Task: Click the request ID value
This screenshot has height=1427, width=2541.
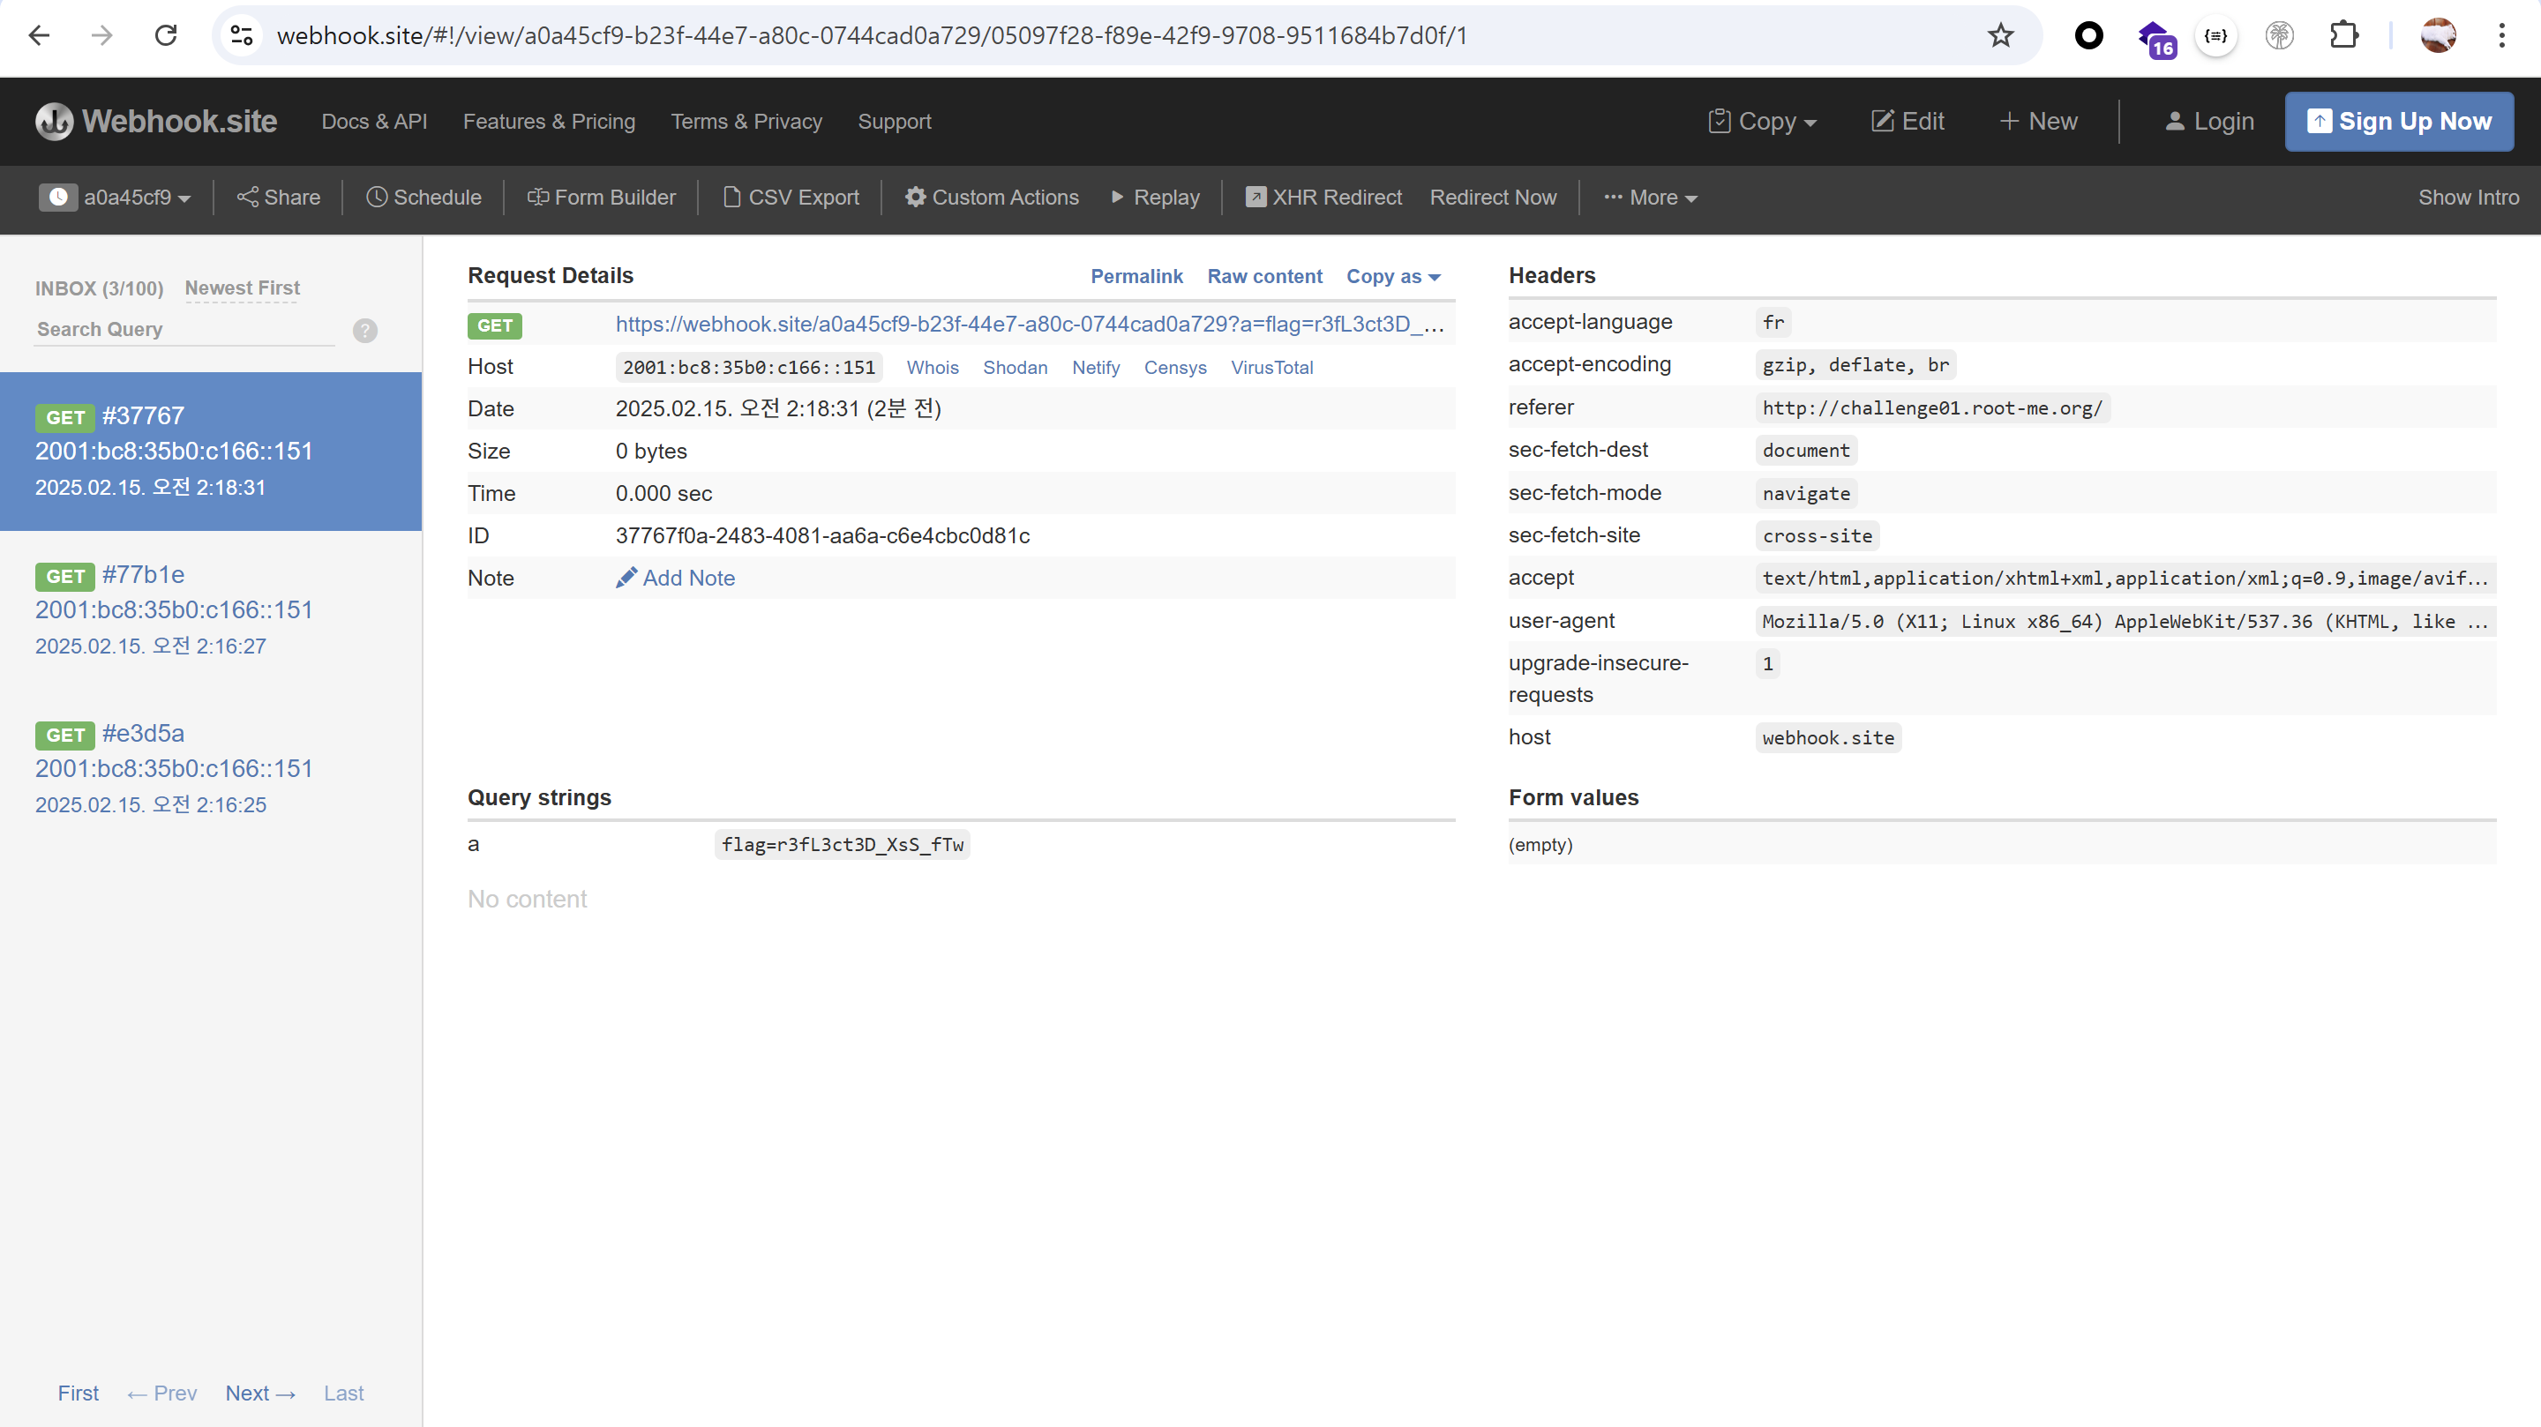Action: click(x=822, y=535)
